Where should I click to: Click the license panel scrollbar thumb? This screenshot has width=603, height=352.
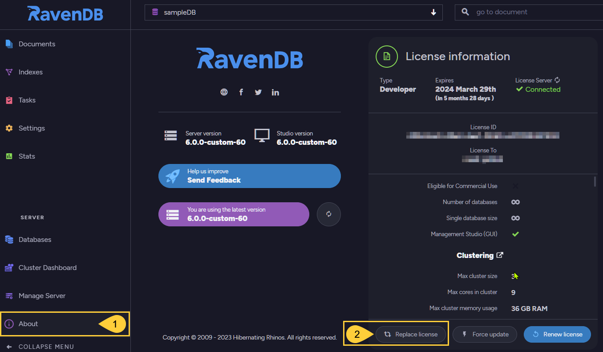click(x=595, y=181)
